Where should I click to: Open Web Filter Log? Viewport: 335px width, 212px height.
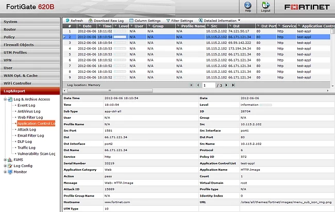point(30,117)
